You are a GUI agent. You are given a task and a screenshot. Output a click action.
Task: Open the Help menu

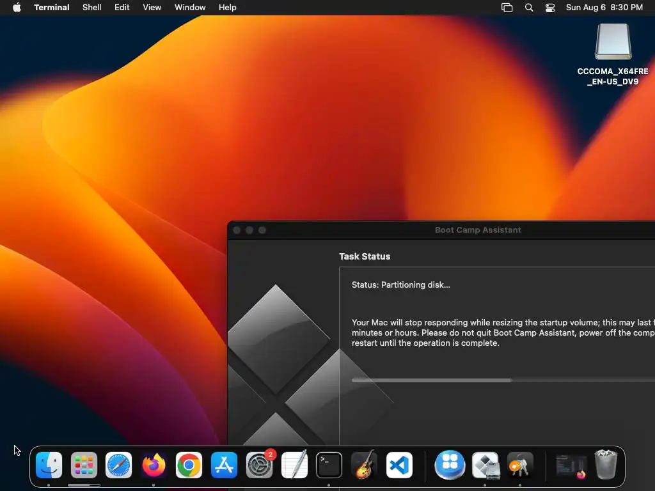pos(227,8)
